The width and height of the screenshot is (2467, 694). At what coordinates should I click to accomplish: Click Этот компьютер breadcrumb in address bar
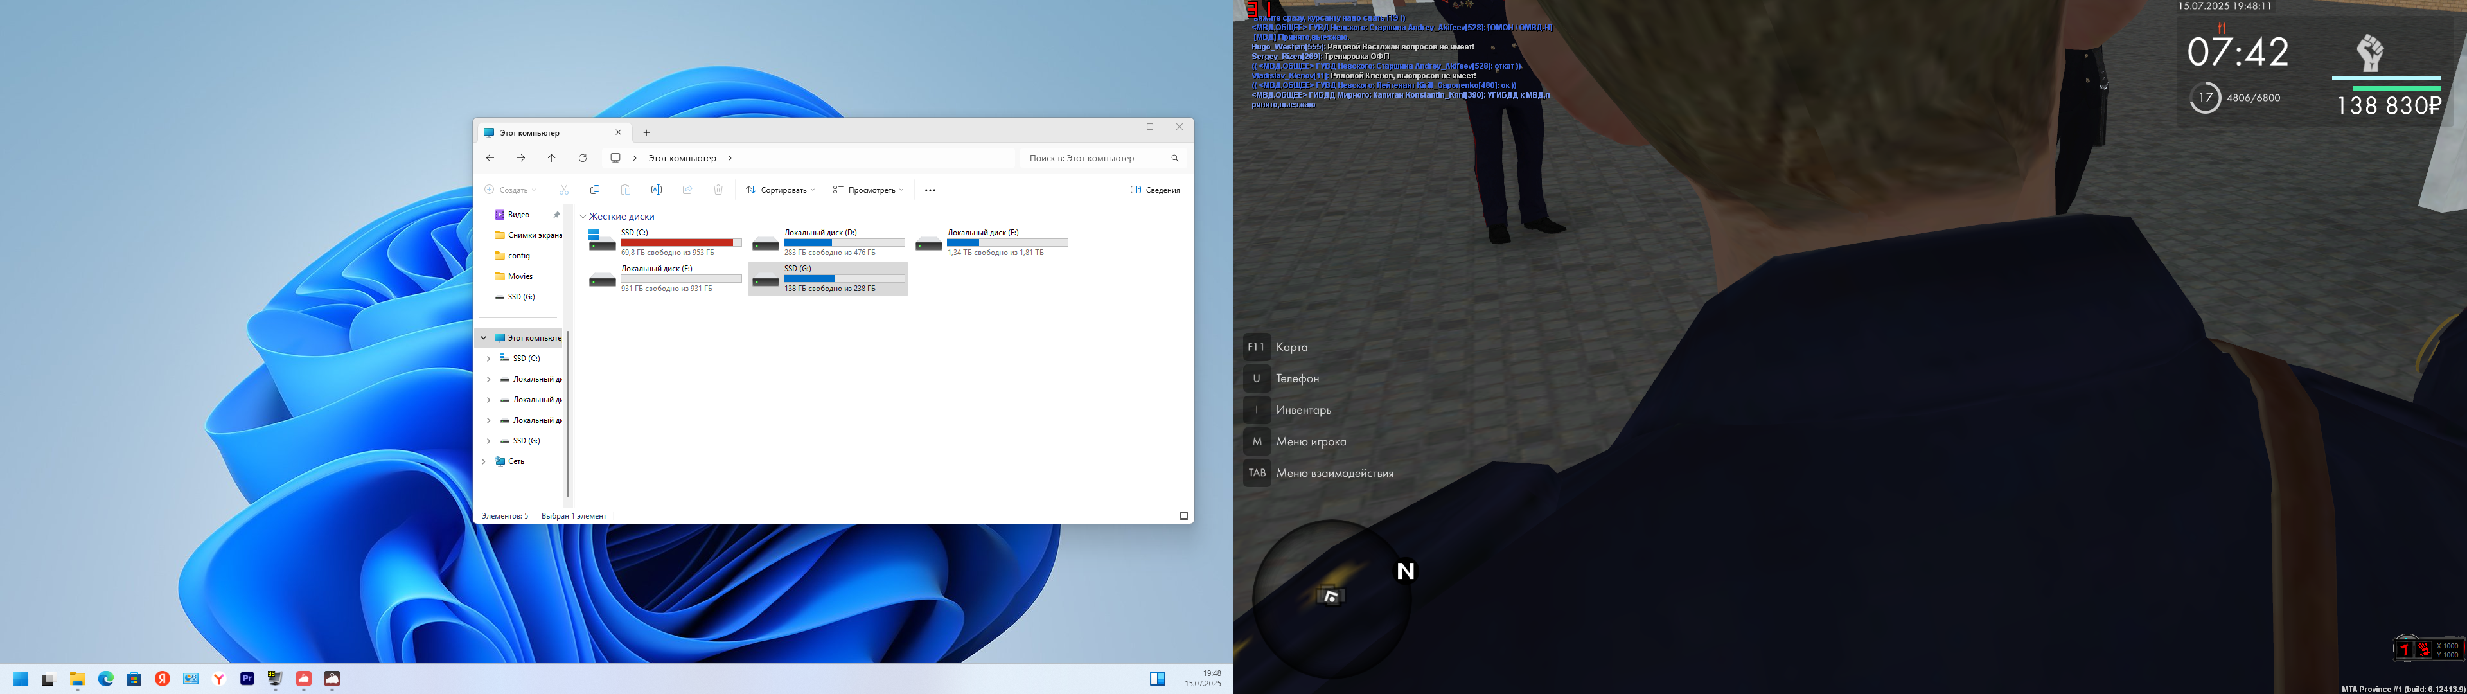682,158
